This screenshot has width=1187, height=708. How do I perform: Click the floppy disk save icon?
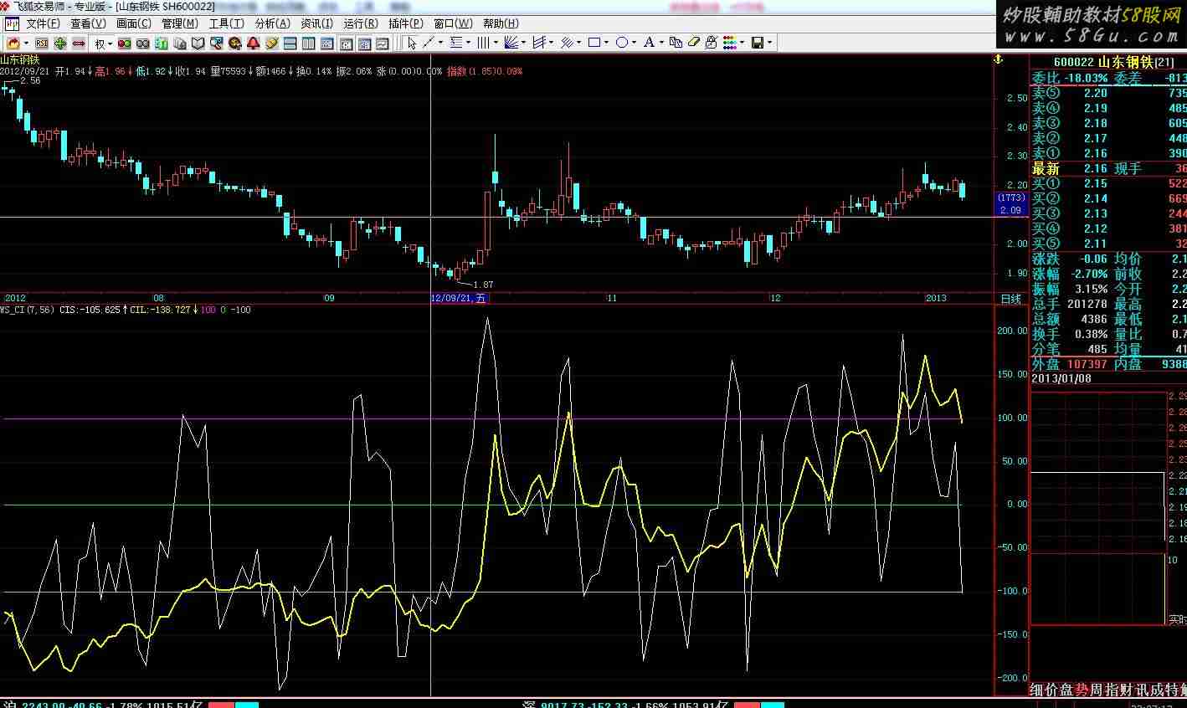[758, 43]
